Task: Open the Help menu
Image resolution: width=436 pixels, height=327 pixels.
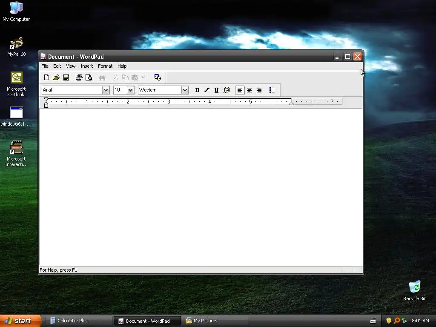Action: (122, 66)
